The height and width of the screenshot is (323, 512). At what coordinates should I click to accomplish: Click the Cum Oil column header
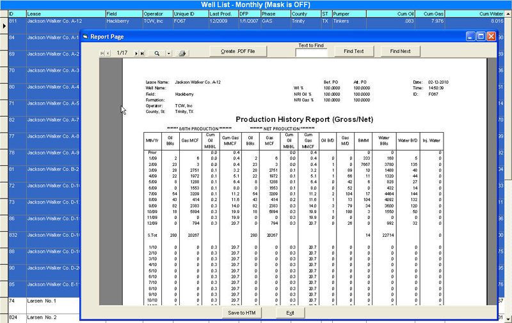tap(390, 13)
